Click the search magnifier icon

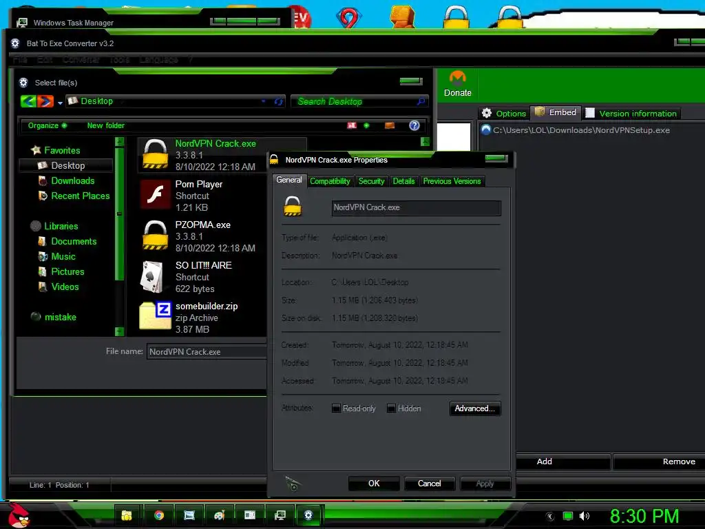point(421,102)
